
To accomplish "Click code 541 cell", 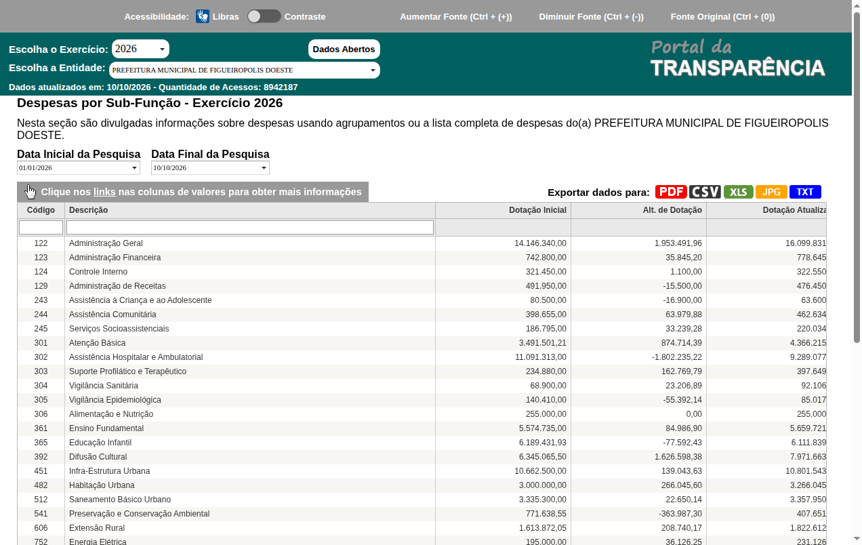I will 41,514.
